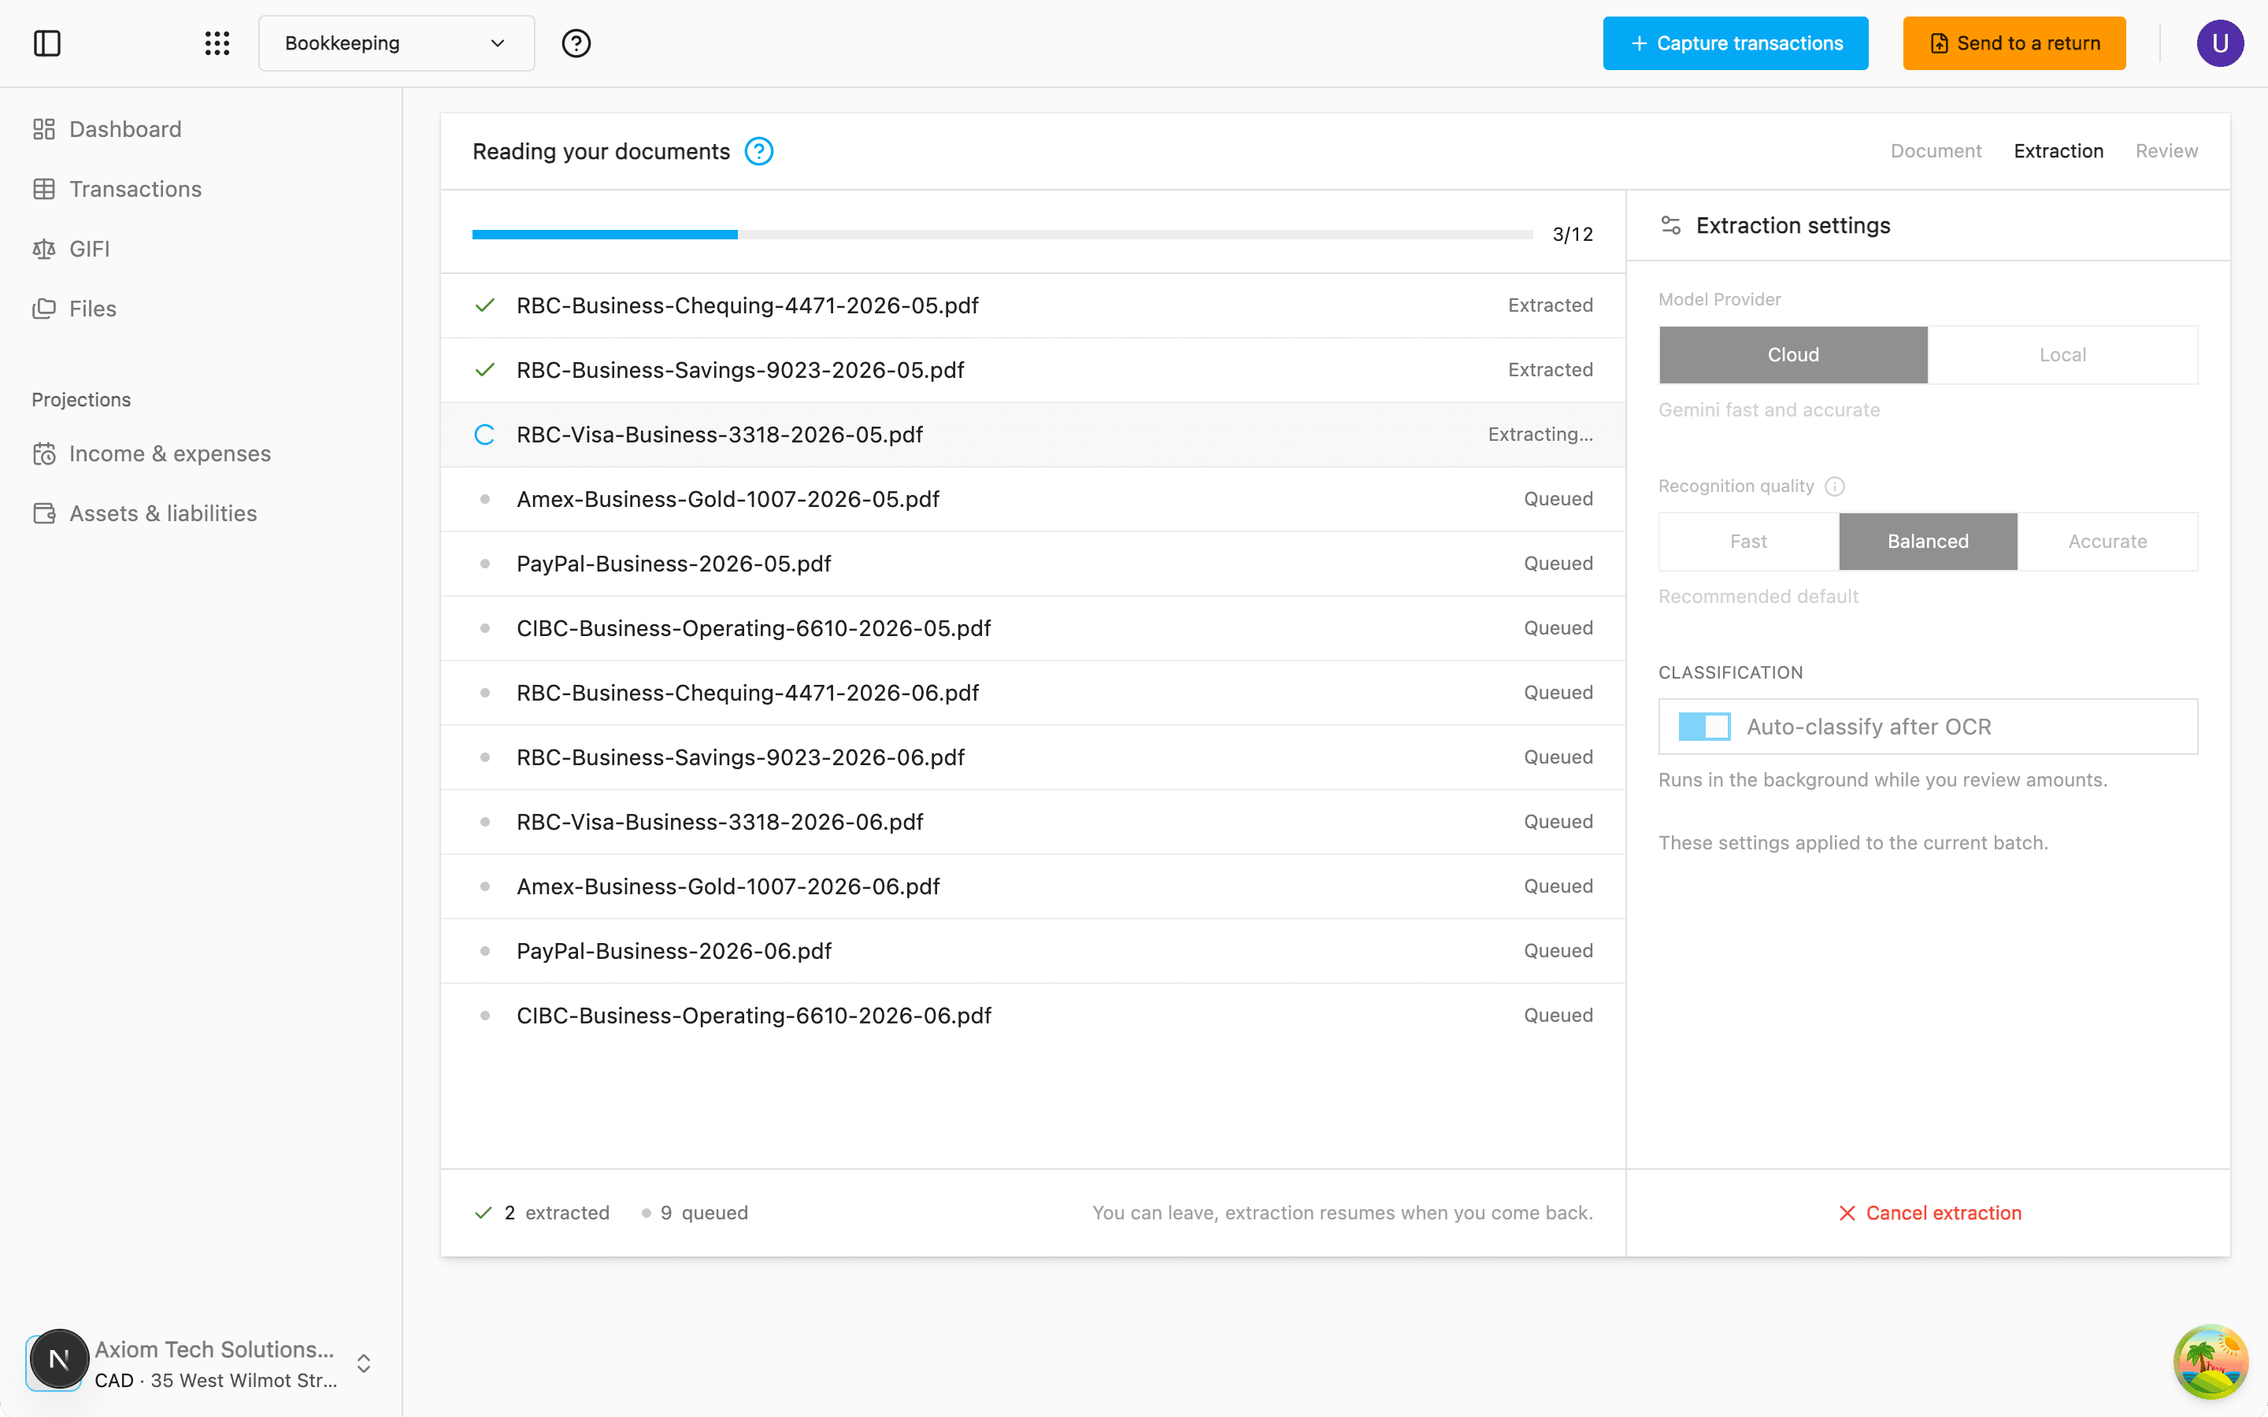Click Capture transactions button
Viewport: 2268px width, 1417px height.
click(1735, 43)
